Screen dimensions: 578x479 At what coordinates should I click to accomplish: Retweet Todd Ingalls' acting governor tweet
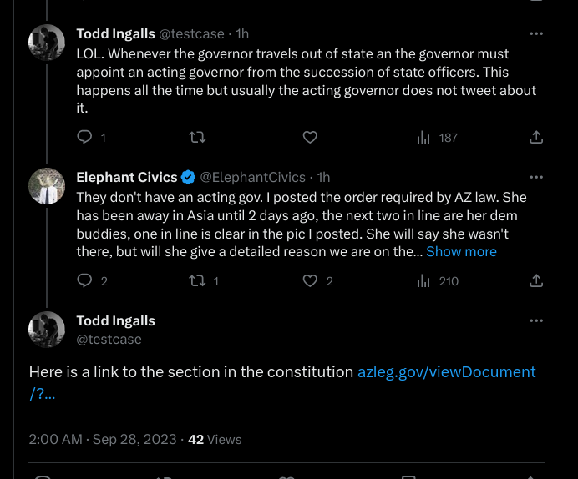(x=197, y=138)
